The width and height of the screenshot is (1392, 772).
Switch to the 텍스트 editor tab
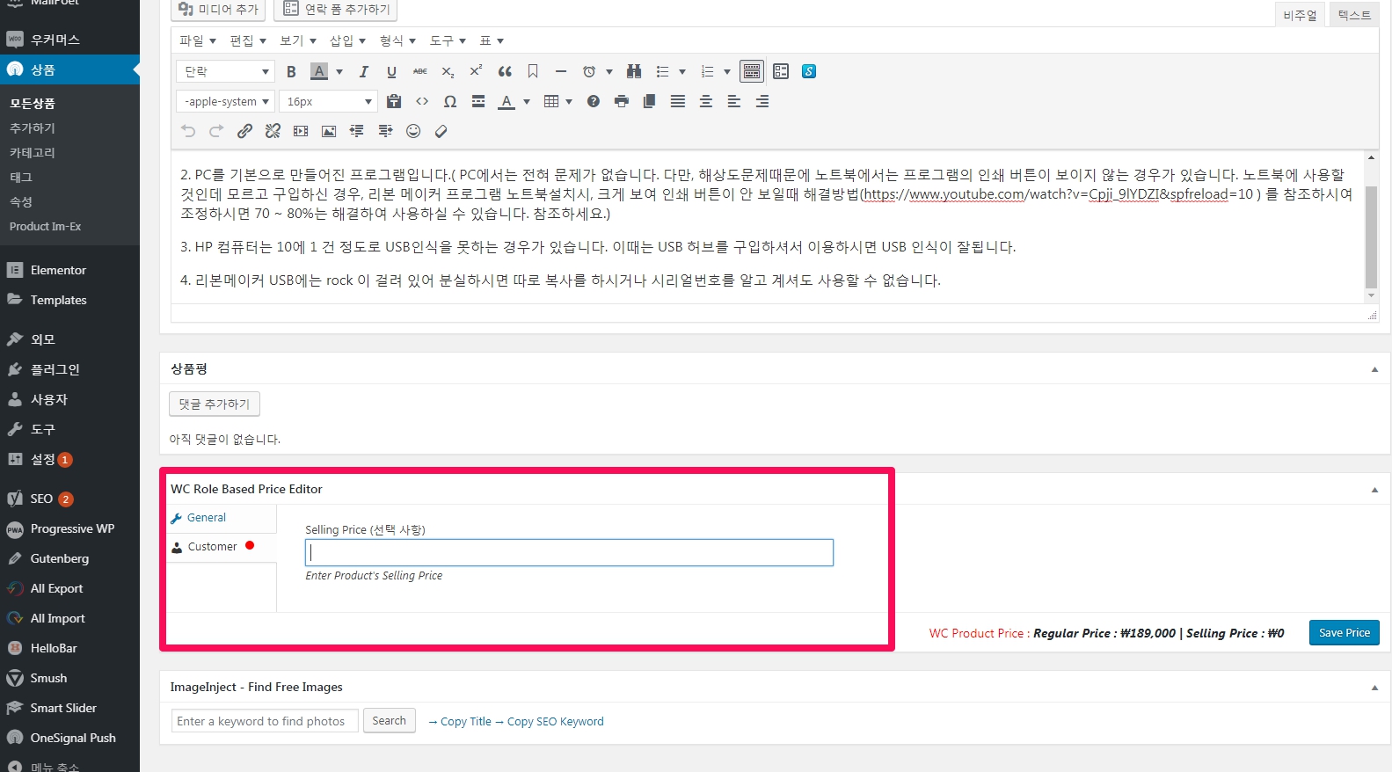[1354, 15]
